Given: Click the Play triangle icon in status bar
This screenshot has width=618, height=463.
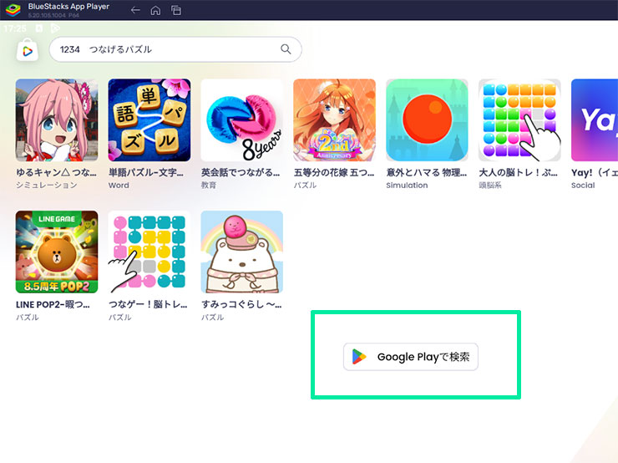Looking at the screenshot, I should (55, 28).
